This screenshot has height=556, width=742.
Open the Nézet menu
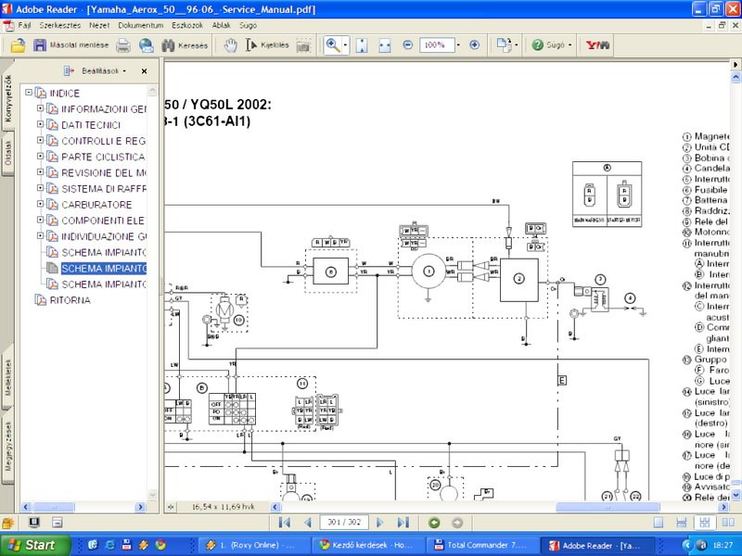(99, 25)
